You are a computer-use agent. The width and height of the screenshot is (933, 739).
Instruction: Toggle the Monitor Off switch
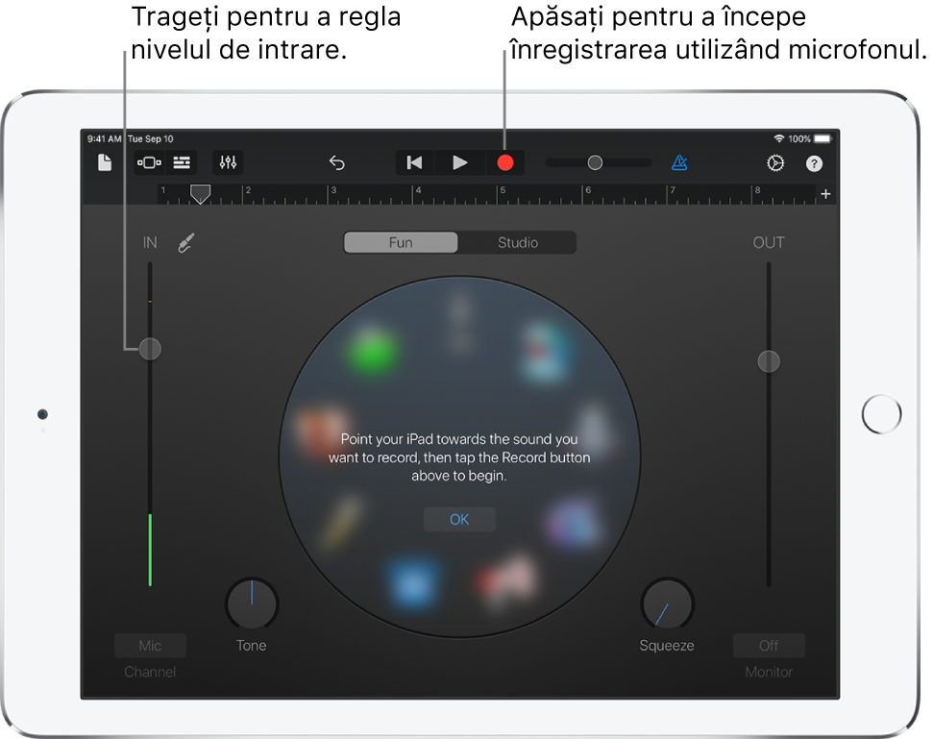(x=768, y=645)
